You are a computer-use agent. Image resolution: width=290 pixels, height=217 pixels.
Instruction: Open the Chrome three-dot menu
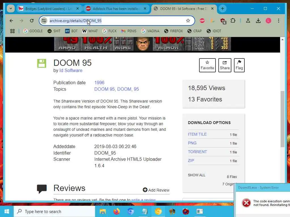pos(279,21)
